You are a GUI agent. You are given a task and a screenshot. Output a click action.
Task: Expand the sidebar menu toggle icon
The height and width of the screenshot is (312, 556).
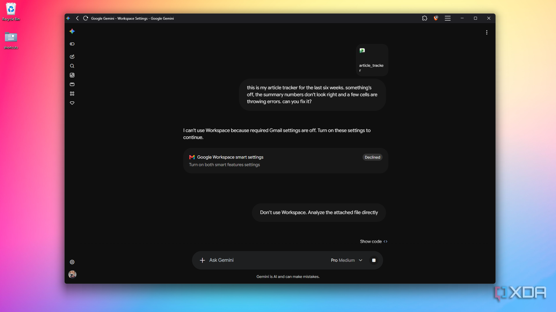point(72,44)
